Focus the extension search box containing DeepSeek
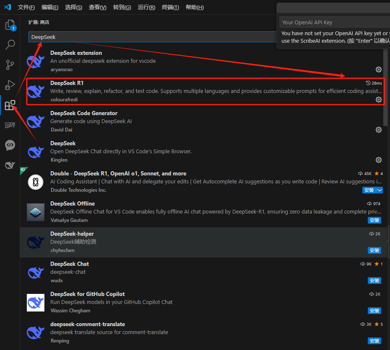The image size is (390, 350). click(x=152, y=37)
